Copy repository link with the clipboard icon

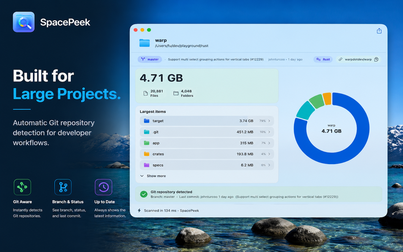point(376,59)
